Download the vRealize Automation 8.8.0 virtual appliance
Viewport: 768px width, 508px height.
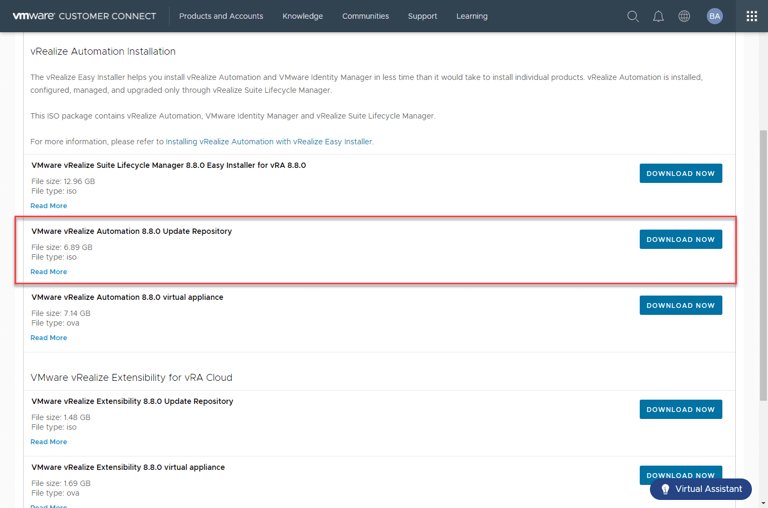tap(681, 305)
